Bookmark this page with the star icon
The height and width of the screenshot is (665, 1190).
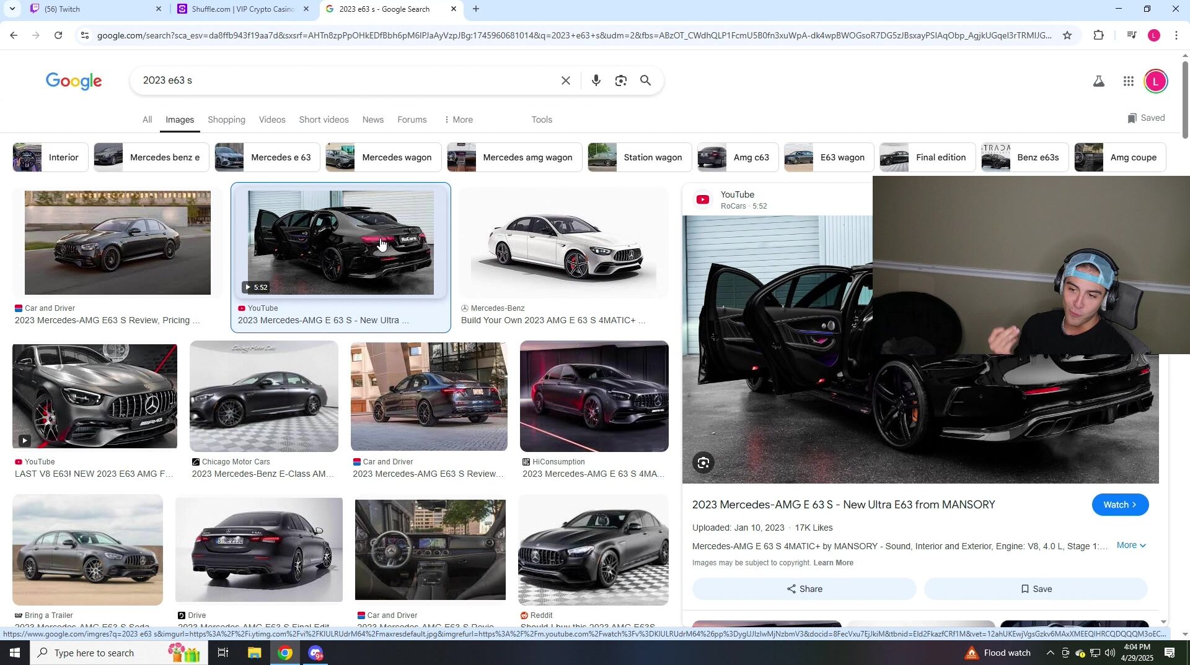click(x=1067, y=35)
